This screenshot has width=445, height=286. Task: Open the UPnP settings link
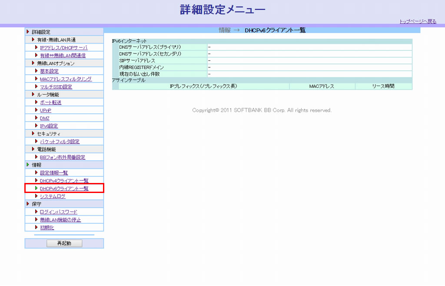click(45, 110)
